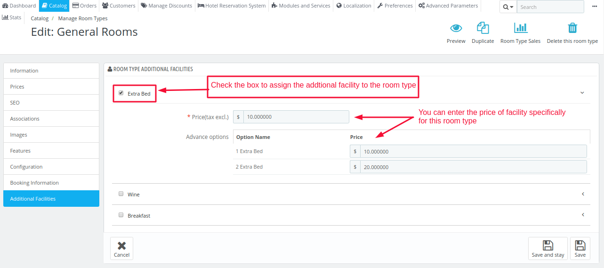Click the Extra Bed label
The width and height of the screenshot is (604, 268).
(139, 94)
